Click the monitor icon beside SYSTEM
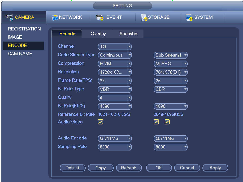 tap(189, 18)
